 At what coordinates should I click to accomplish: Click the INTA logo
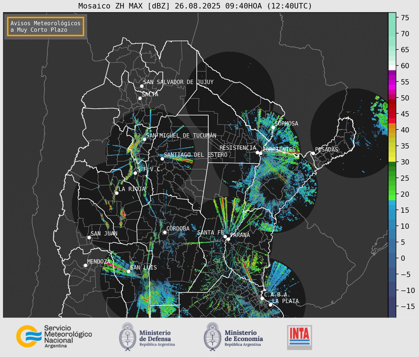pyautogui.click(x=300, y=337)
